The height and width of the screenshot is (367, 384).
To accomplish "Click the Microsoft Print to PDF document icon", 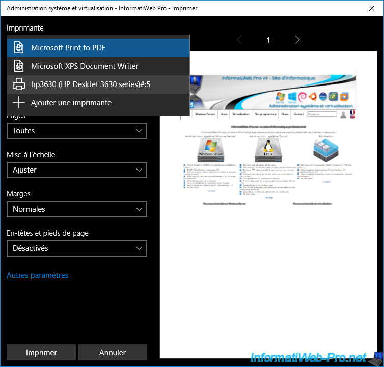I will (x=19, y=47).
